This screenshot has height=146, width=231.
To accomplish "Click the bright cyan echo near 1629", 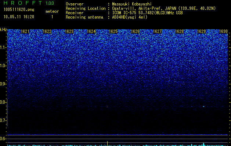I will point(203,107).
